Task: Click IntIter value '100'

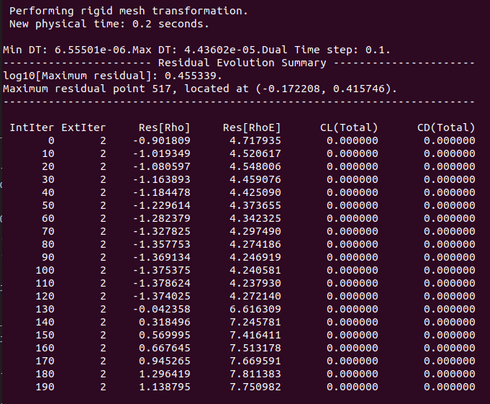Action: (x=45, y=271)
